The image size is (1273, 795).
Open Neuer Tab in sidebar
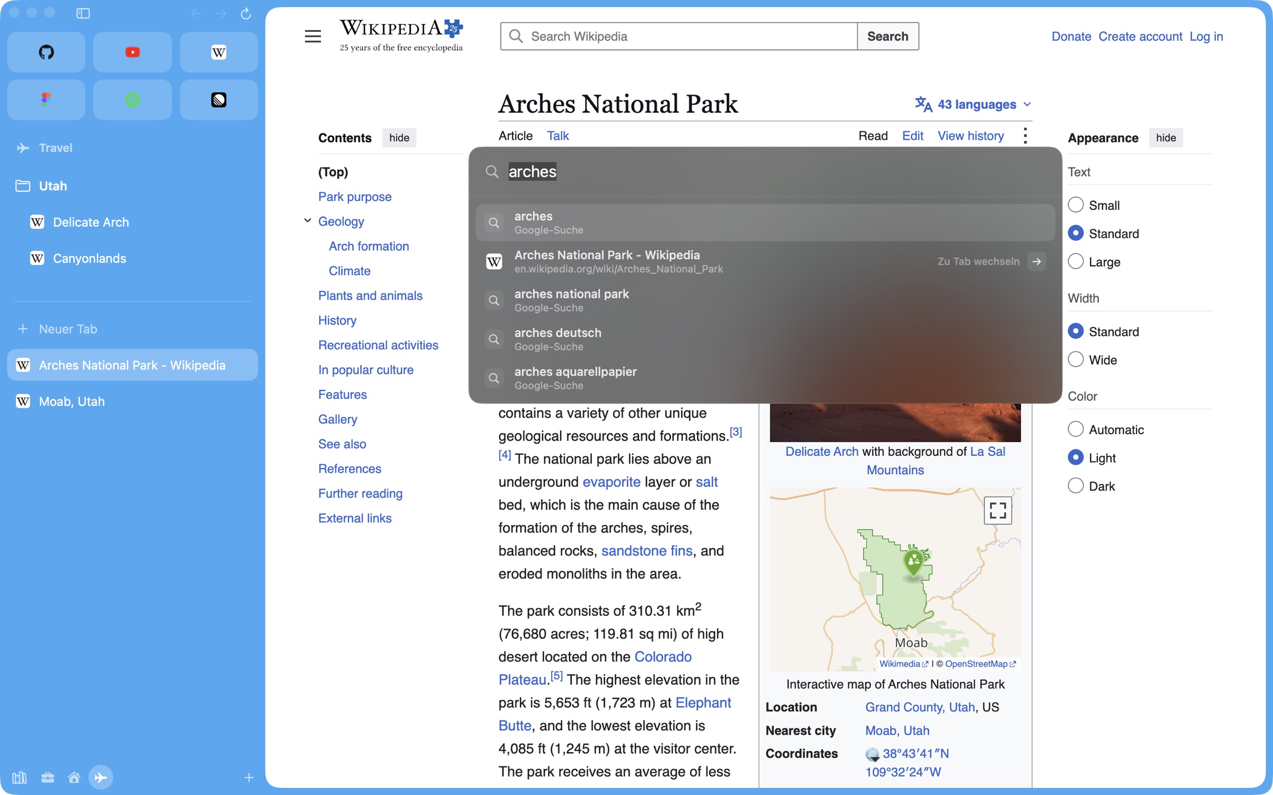(133, 329)
